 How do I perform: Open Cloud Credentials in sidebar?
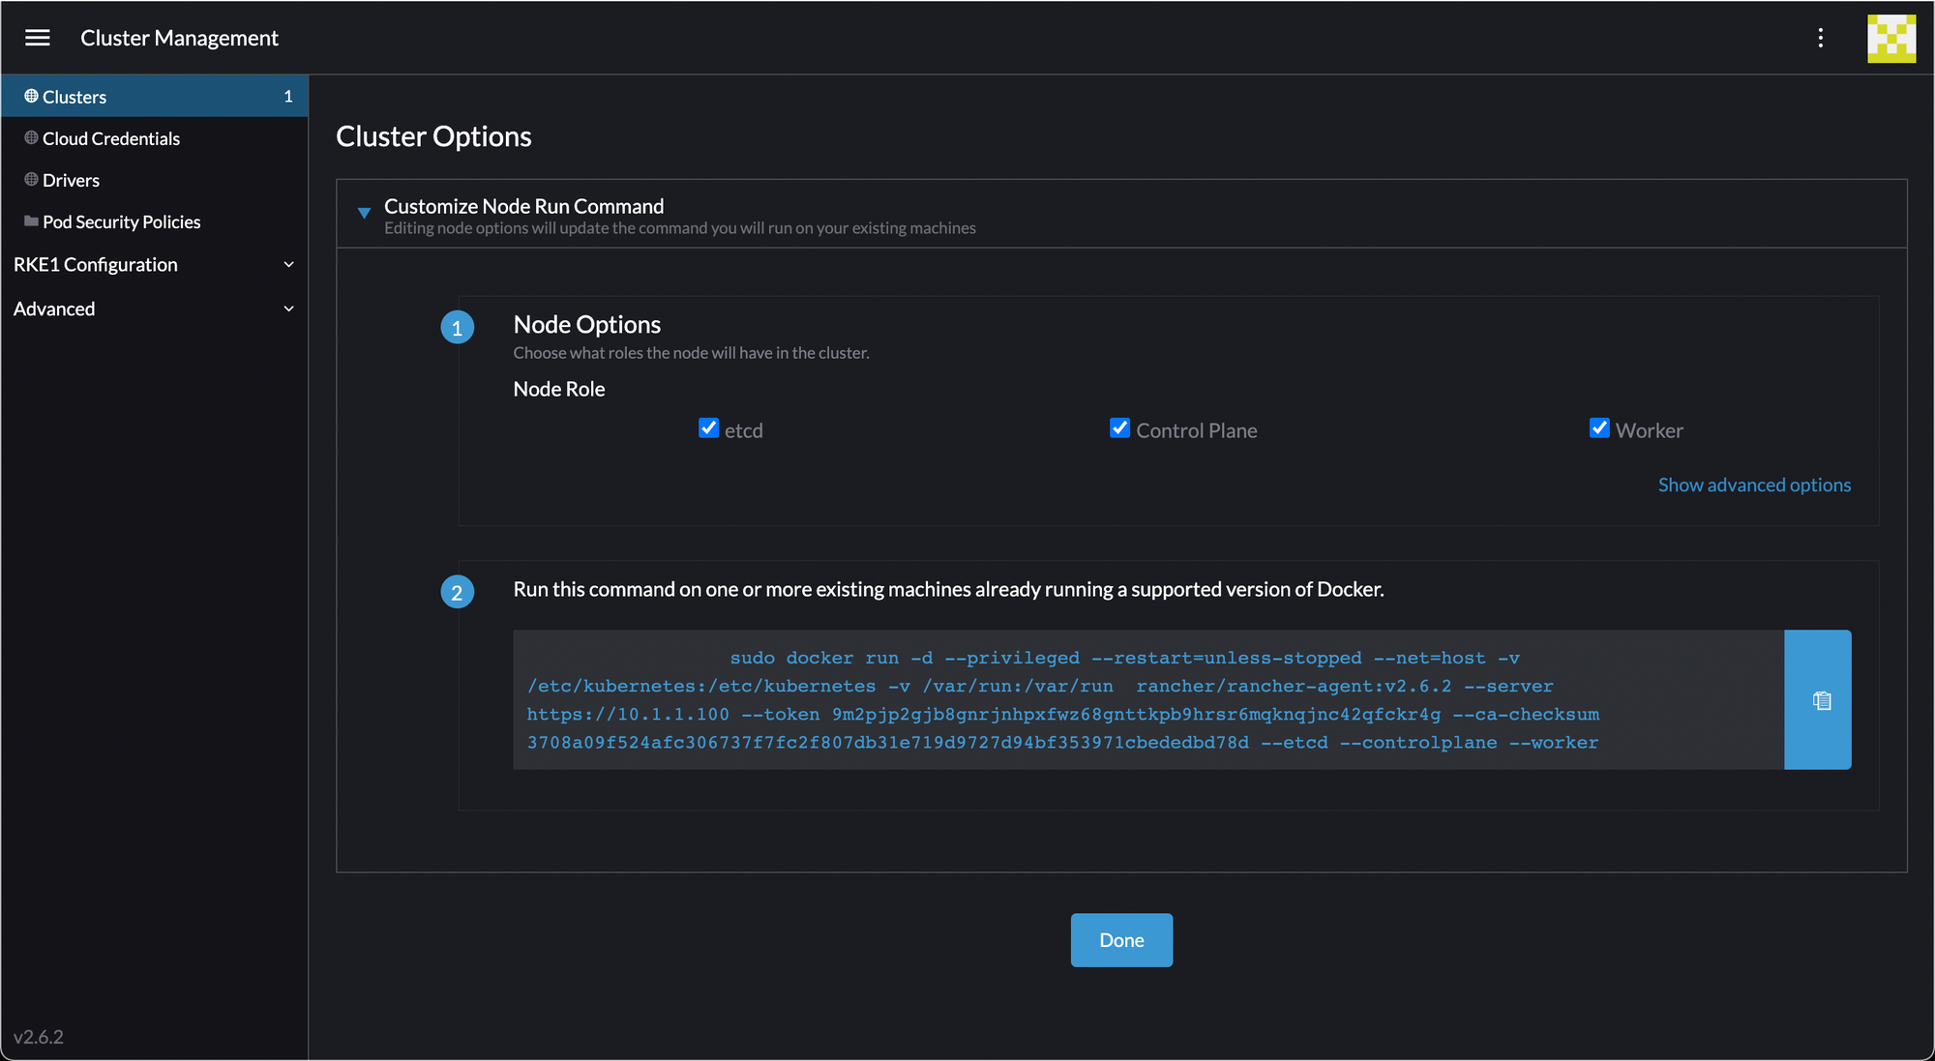111,138
